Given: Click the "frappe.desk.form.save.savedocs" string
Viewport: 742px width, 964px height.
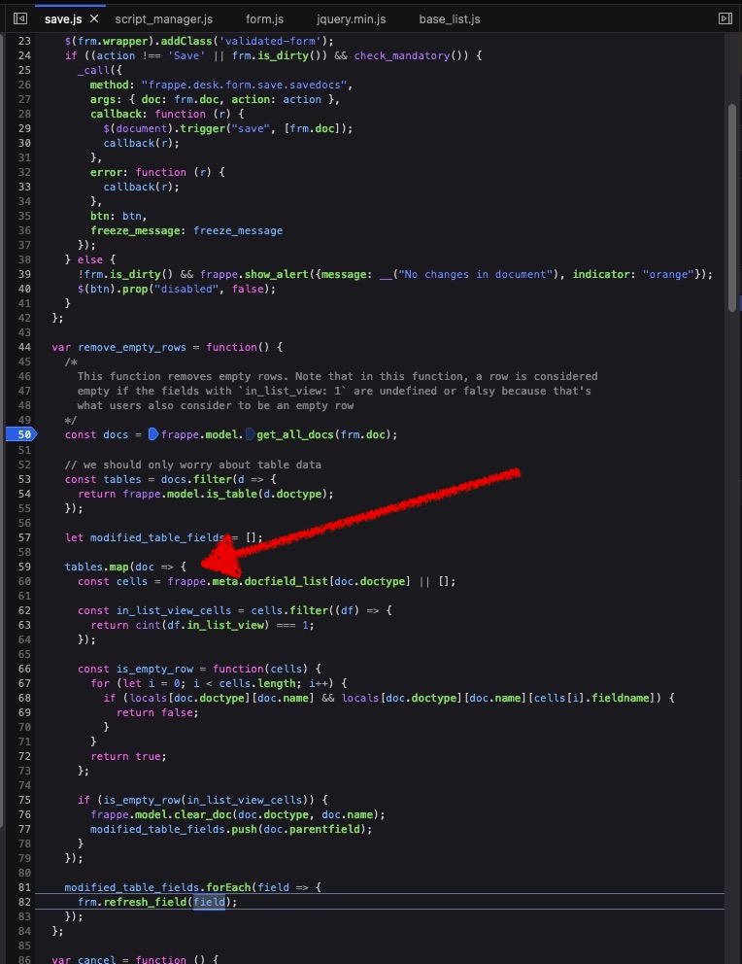Looking at the screenshot, I should 247,85.
